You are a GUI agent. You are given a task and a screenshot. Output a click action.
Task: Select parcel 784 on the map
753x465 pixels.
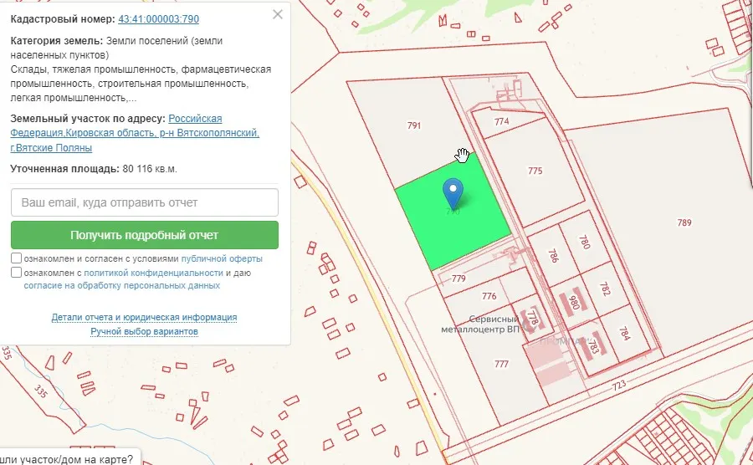pyautogui.click(x=623, y=333)
